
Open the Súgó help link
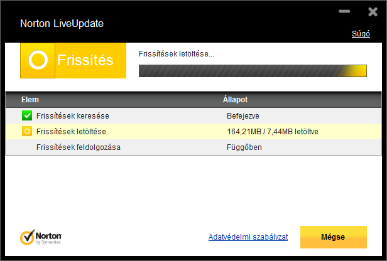(x=361, y=34)
